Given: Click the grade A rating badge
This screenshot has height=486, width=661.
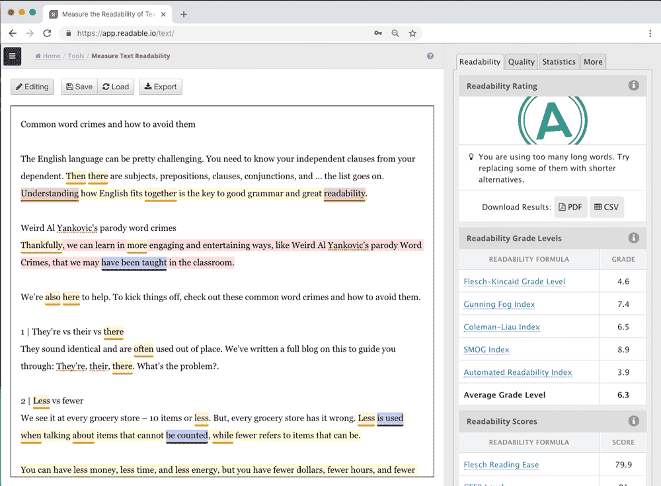Looking at the screenshot, I should click(x=553, y=120).
